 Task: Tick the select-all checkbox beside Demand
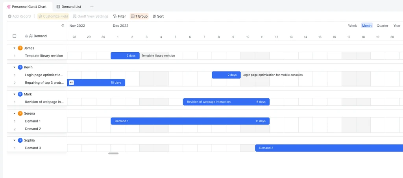pos(15,36)
